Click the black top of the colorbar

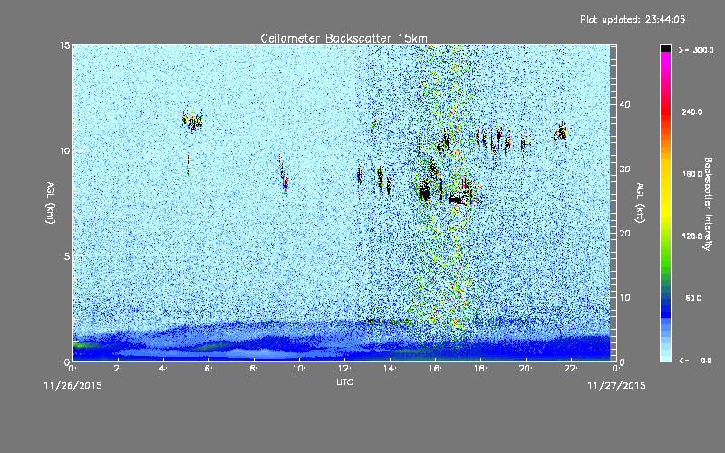point(665,48)
